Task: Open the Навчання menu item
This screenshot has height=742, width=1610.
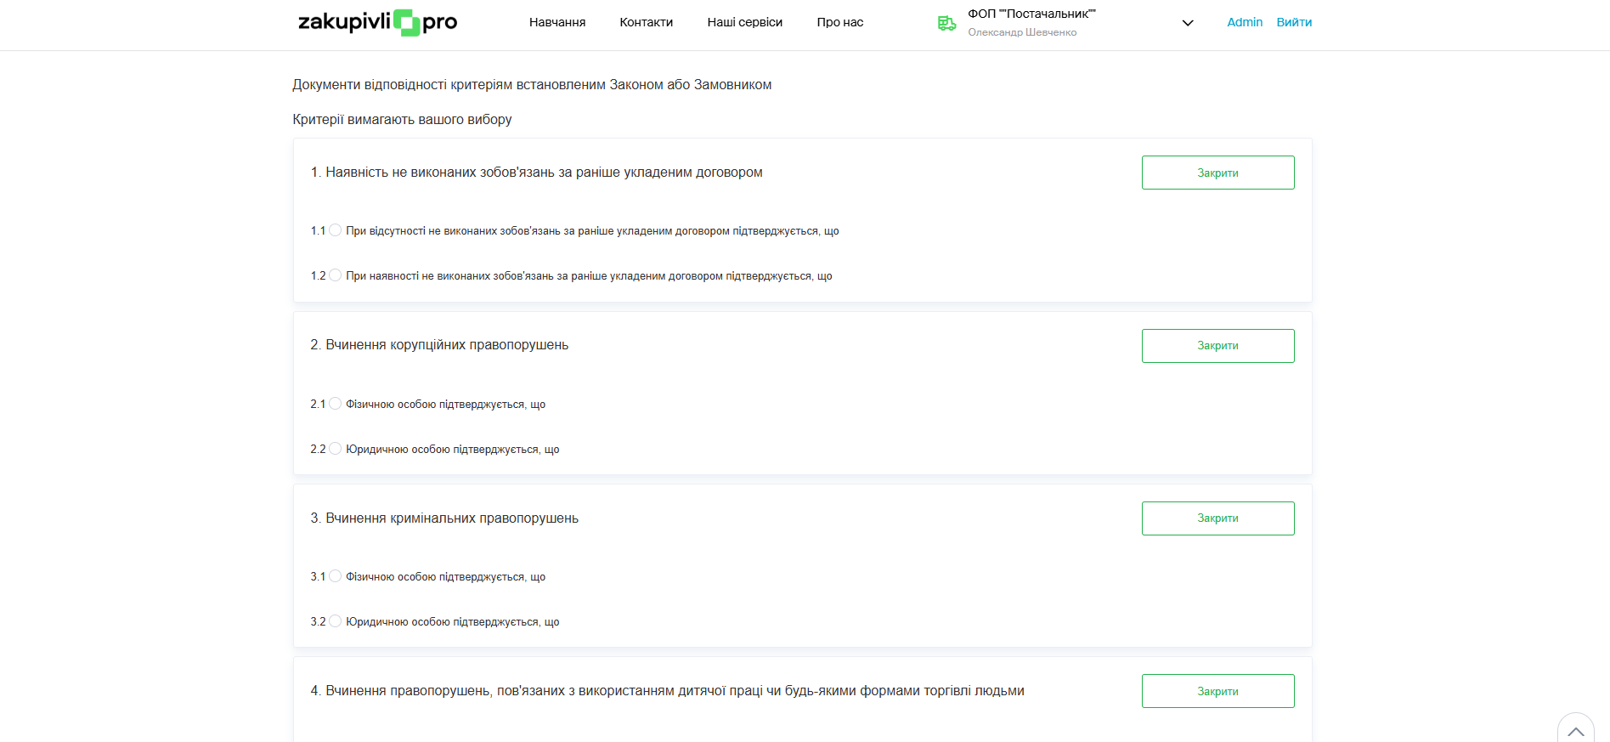Action: point(557,22)
